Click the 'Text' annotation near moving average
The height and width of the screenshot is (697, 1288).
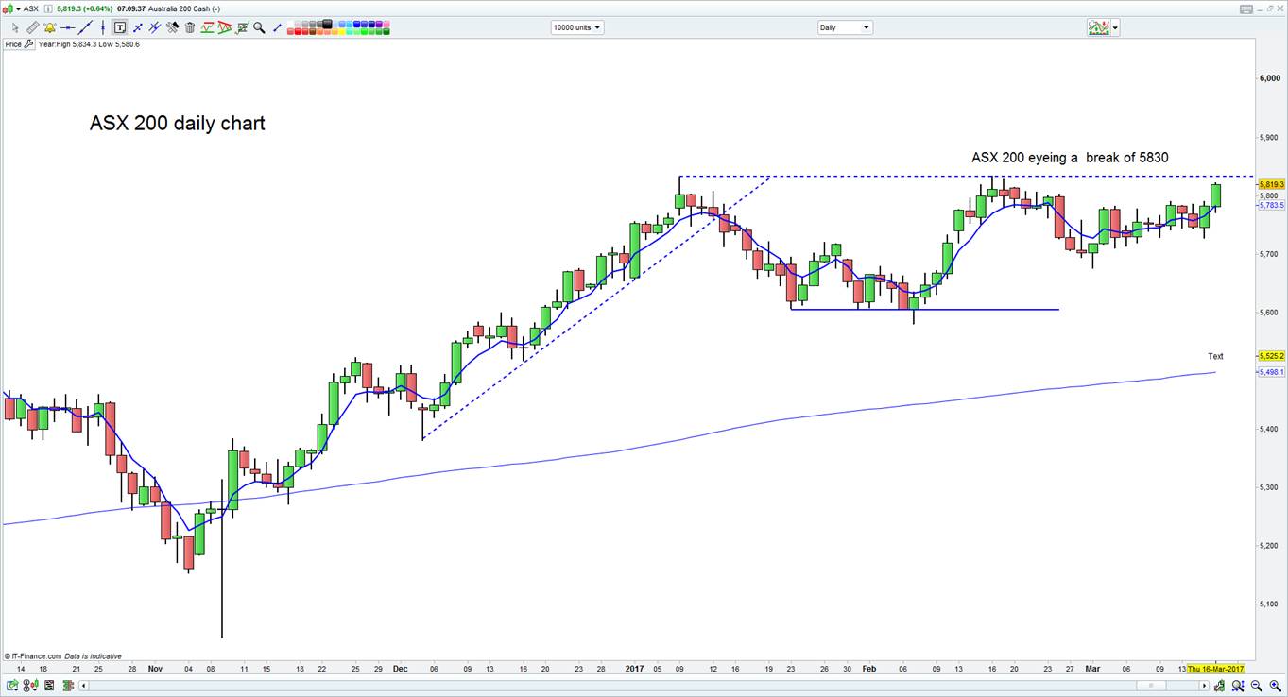point(1215,356)
